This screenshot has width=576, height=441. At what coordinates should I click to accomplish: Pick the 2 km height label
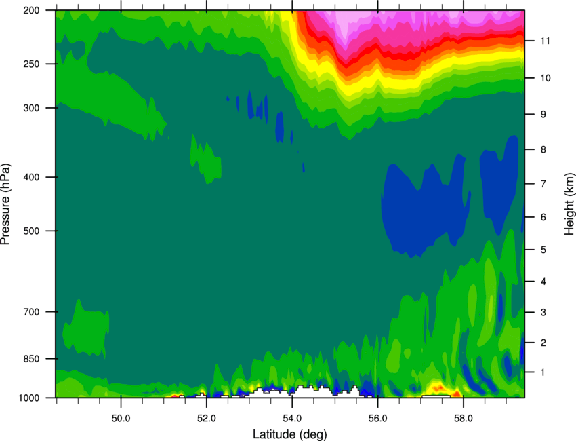543,343
